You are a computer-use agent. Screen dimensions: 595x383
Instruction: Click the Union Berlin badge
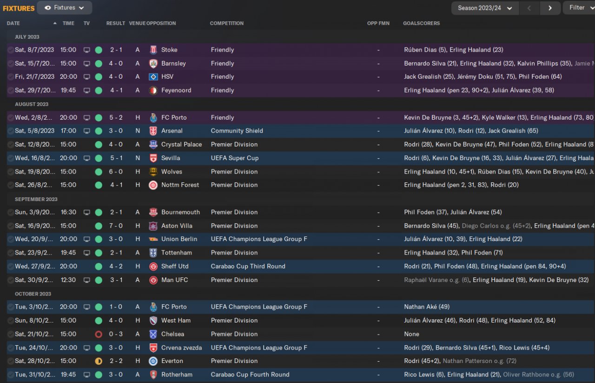coord(153,239)
